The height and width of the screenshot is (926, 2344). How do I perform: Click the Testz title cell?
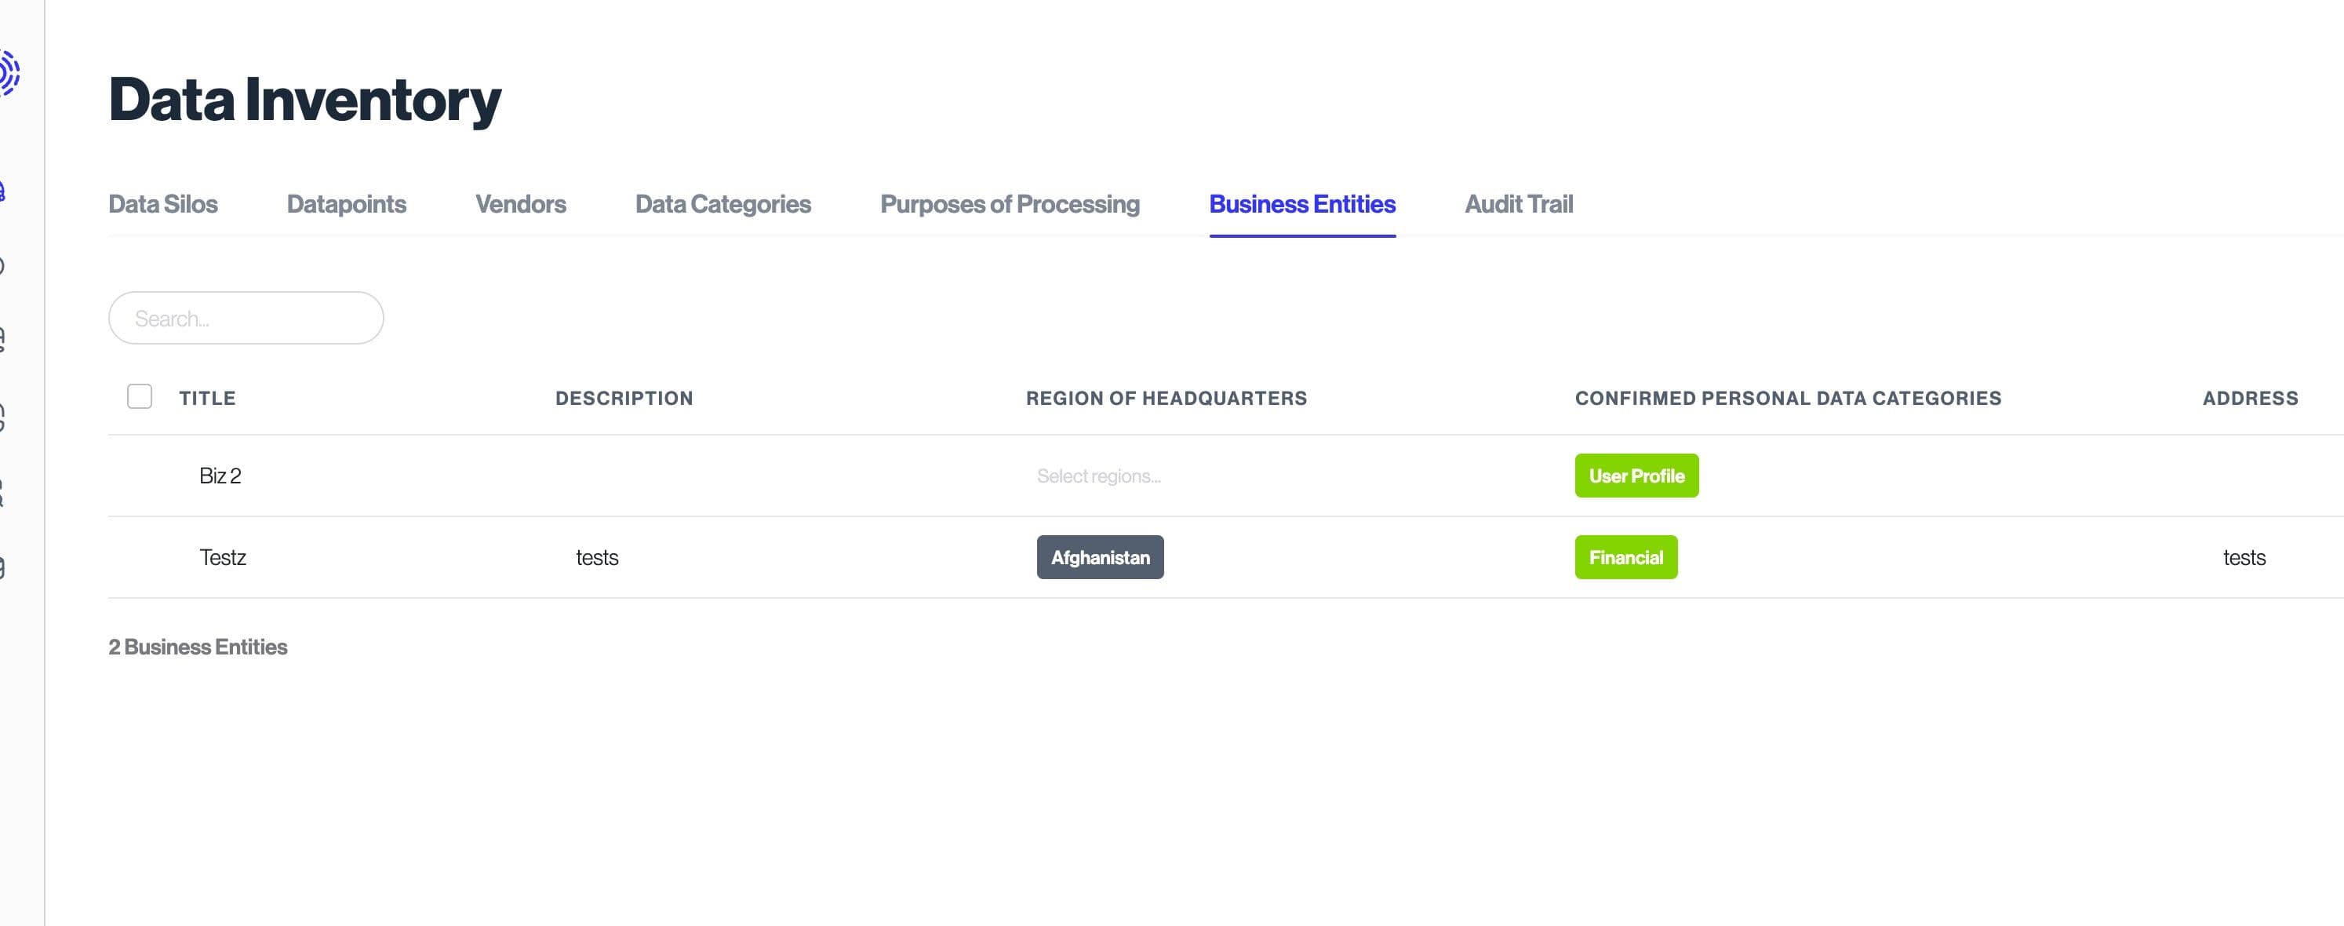coord(223,557)
